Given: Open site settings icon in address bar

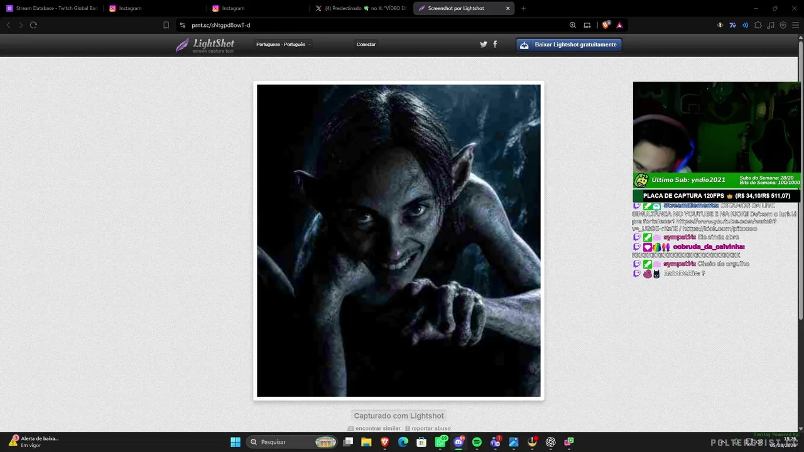Looking at the screenshot, I should pyautogui.click(x=182, y=25).
